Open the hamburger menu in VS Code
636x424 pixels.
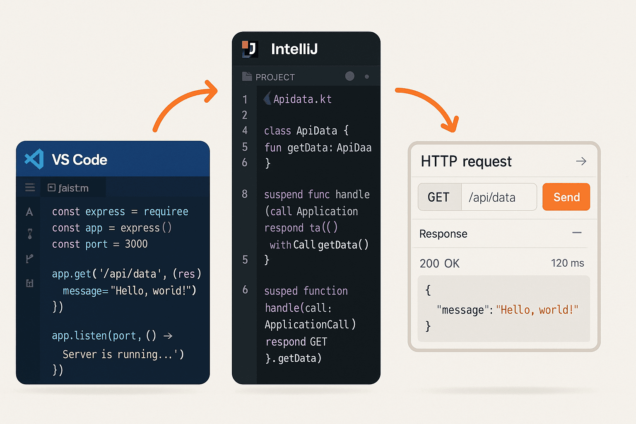(x=29, y=187)
